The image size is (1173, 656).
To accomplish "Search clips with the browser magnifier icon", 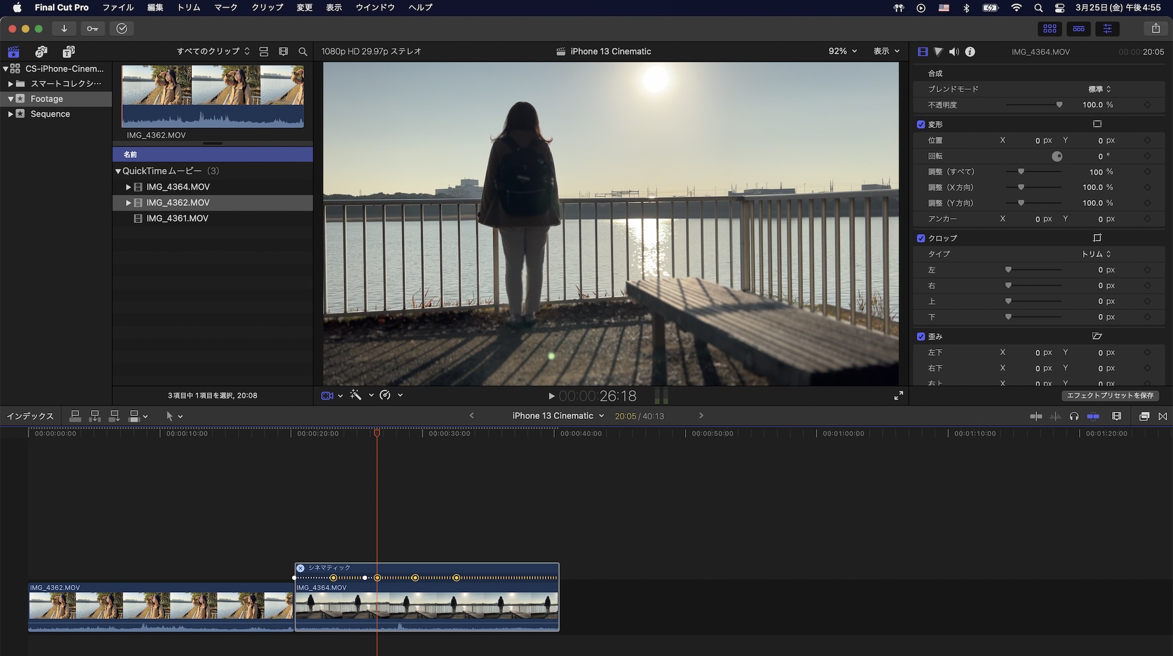I will click(x=303, y=52).
